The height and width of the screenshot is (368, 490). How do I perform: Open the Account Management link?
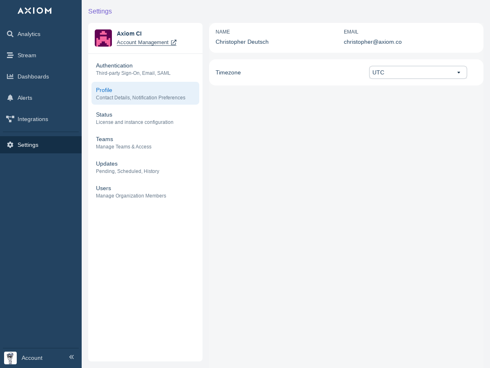143,43
